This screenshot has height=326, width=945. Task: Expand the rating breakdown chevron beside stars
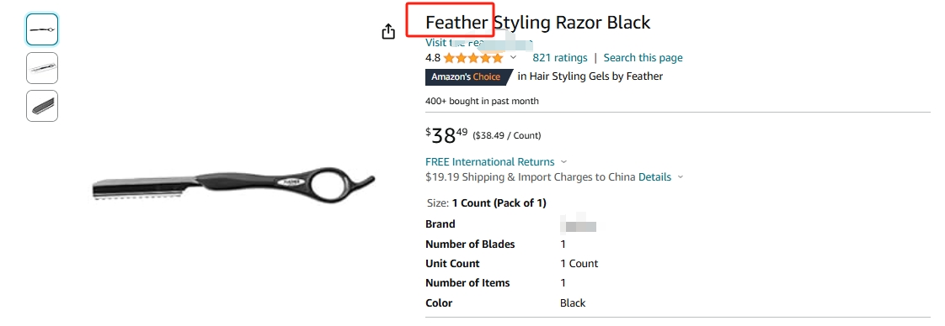point(514,58)
